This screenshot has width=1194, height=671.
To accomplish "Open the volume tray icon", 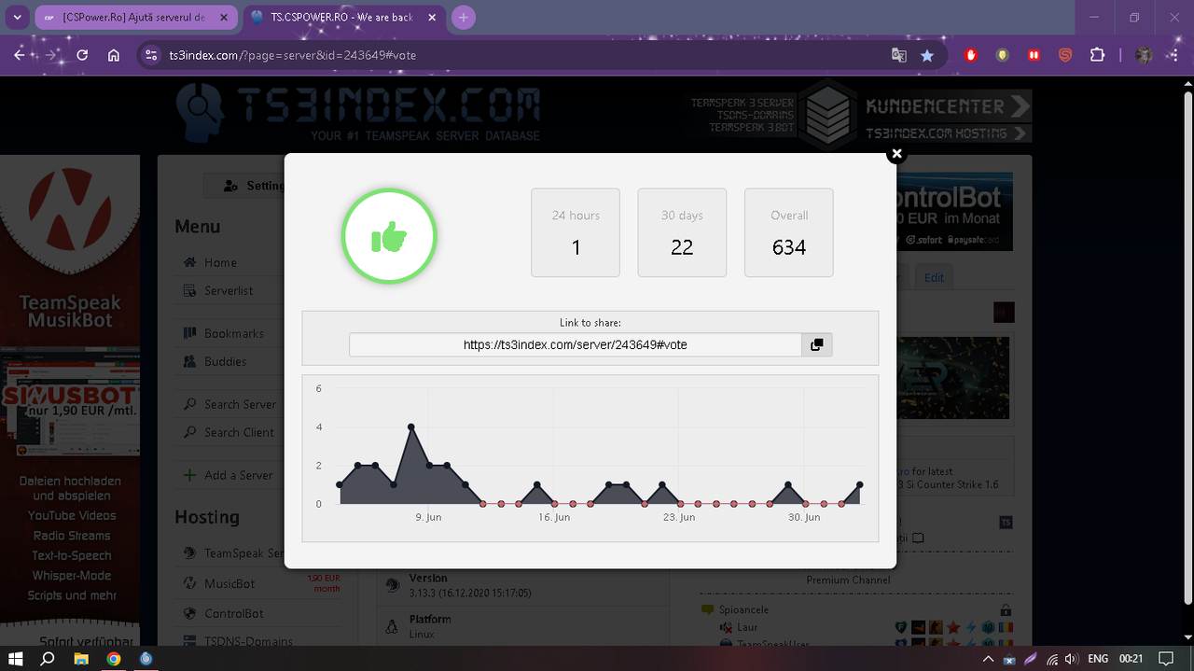I will 1071,658.
